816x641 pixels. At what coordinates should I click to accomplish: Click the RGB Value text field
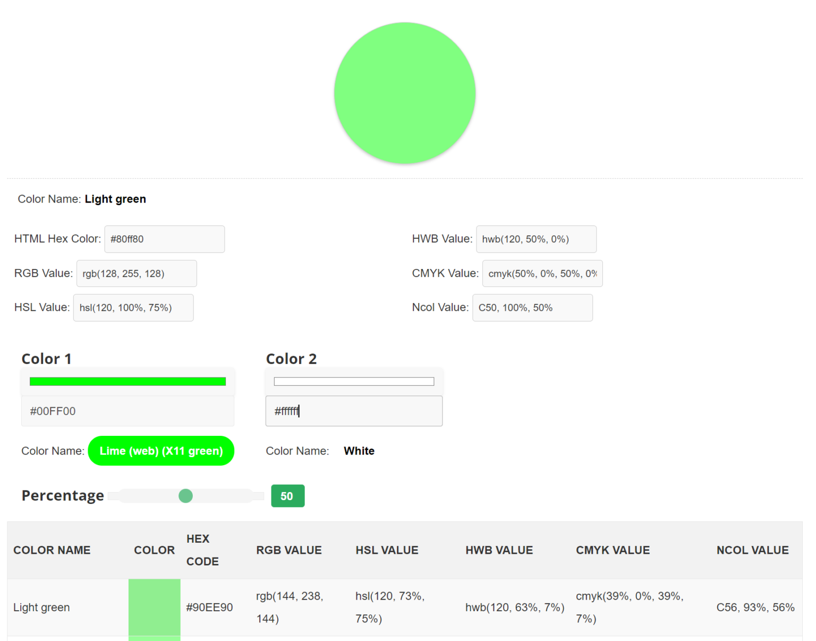(x=137, y=274)
